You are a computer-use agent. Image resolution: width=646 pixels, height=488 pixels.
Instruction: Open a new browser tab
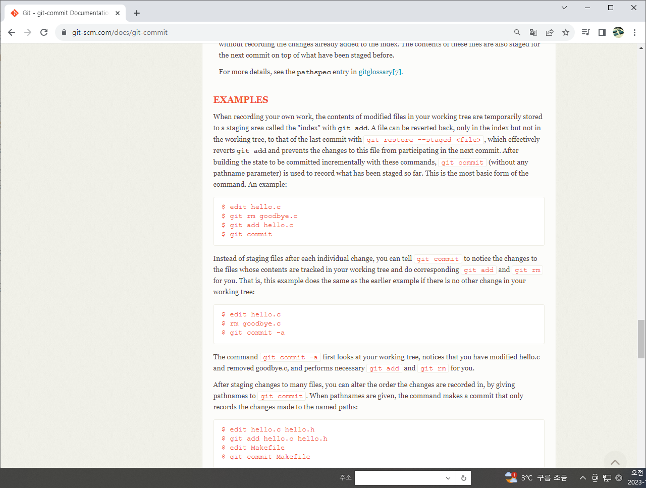137,13
